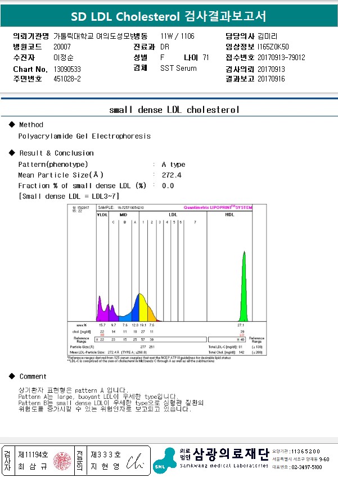Viewport: 338px width, 482px height.
Task: Click the Mean Particle Size(Å) label
Action: (x=61, y=175)
